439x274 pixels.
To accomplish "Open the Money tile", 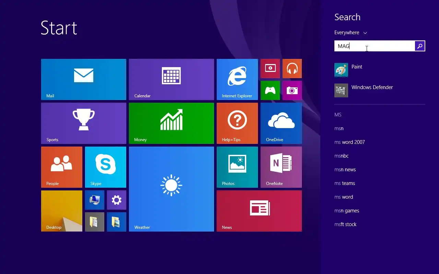I will (x=171, y=123).
